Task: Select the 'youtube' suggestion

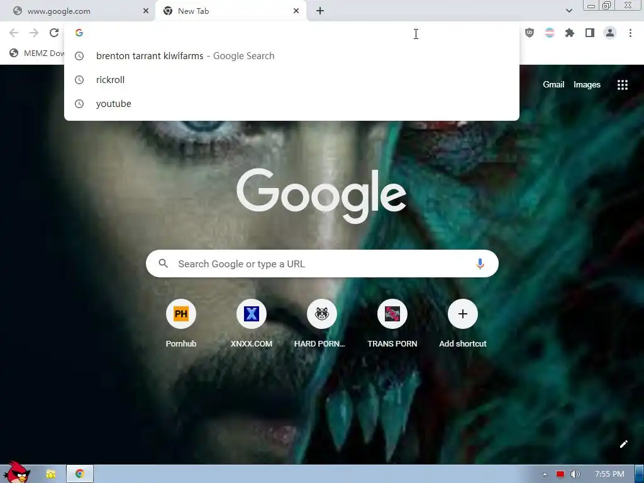Action: pyautogui.click(x=292, y=104)
